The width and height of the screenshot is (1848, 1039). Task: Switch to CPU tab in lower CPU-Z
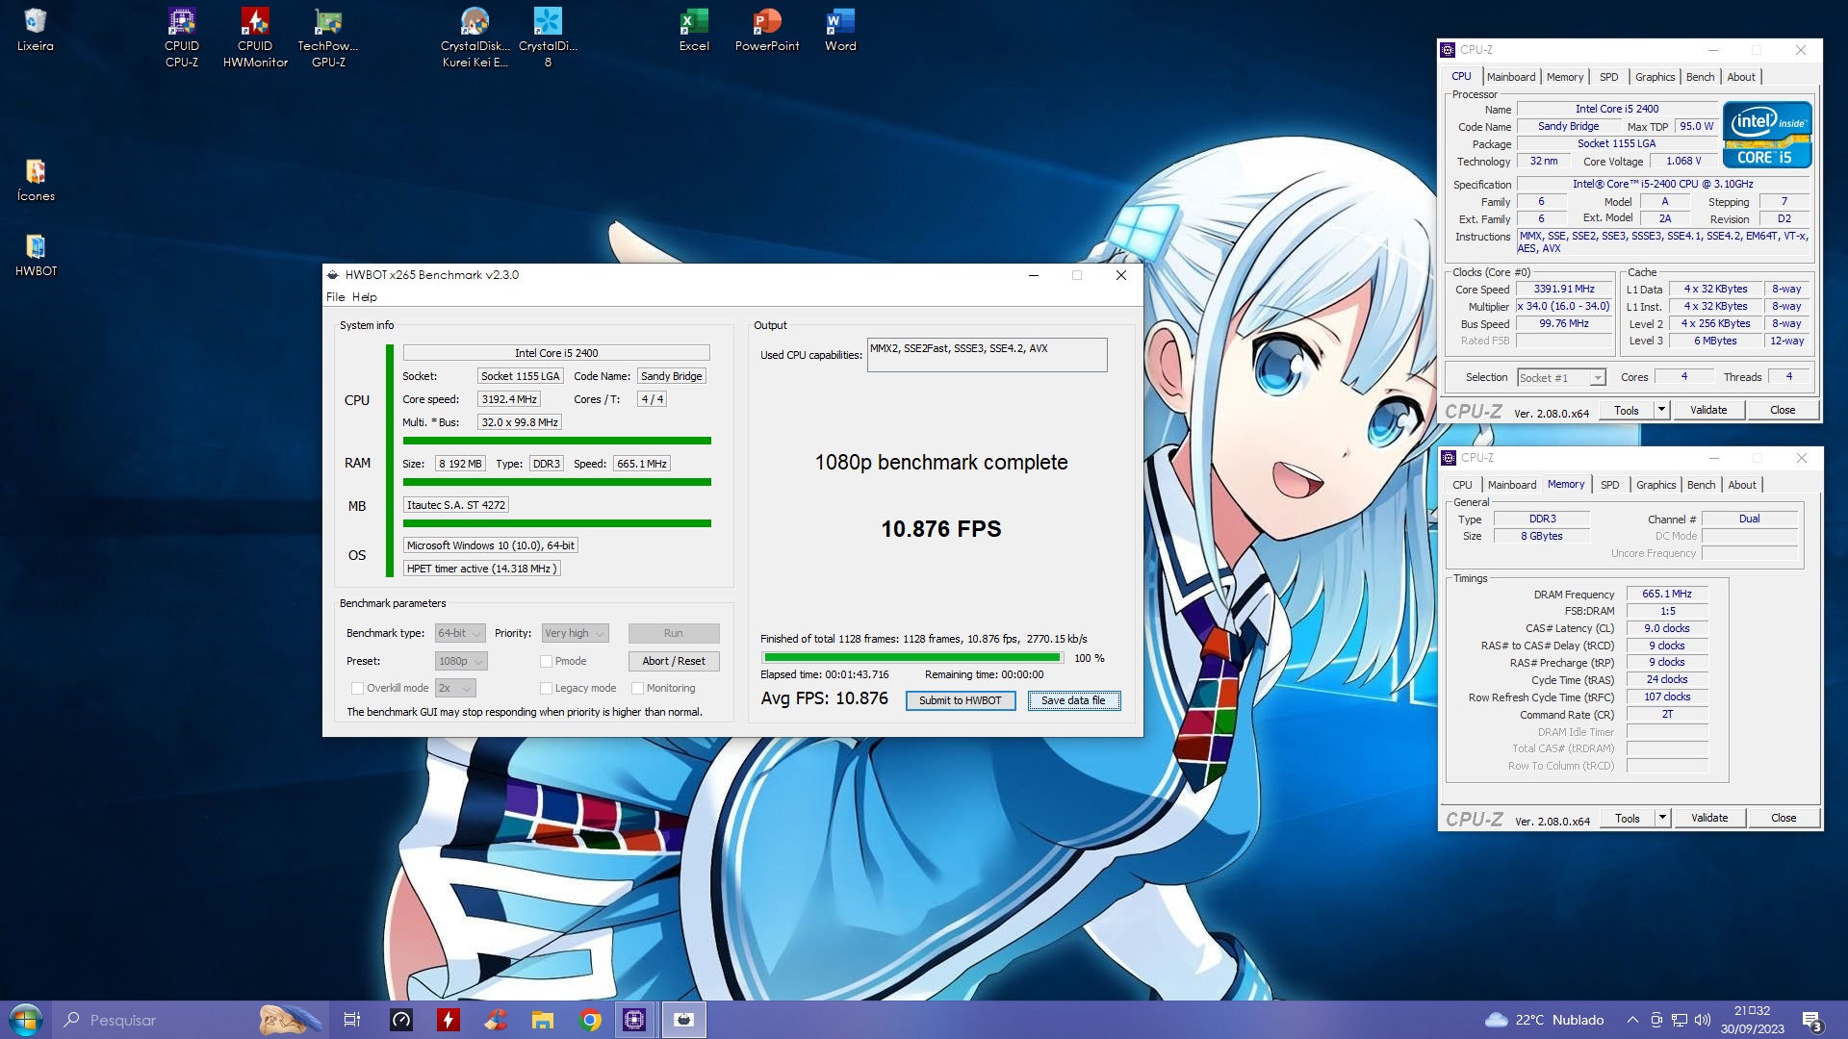(1462, 485)
